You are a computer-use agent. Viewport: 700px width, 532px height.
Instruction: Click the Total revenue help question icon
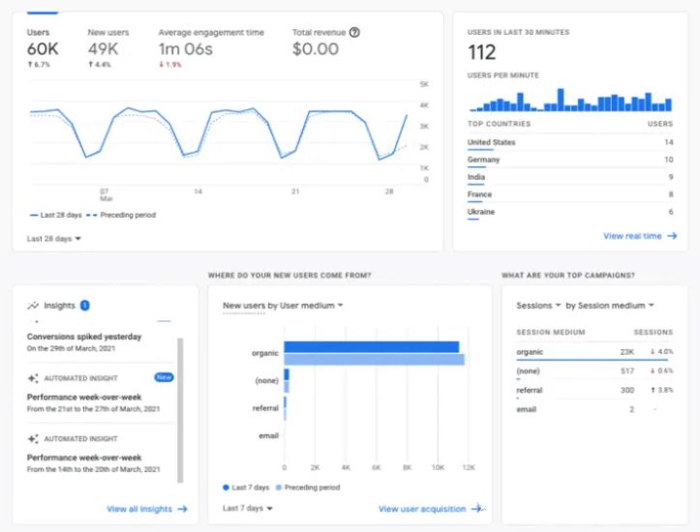point(354,32)
